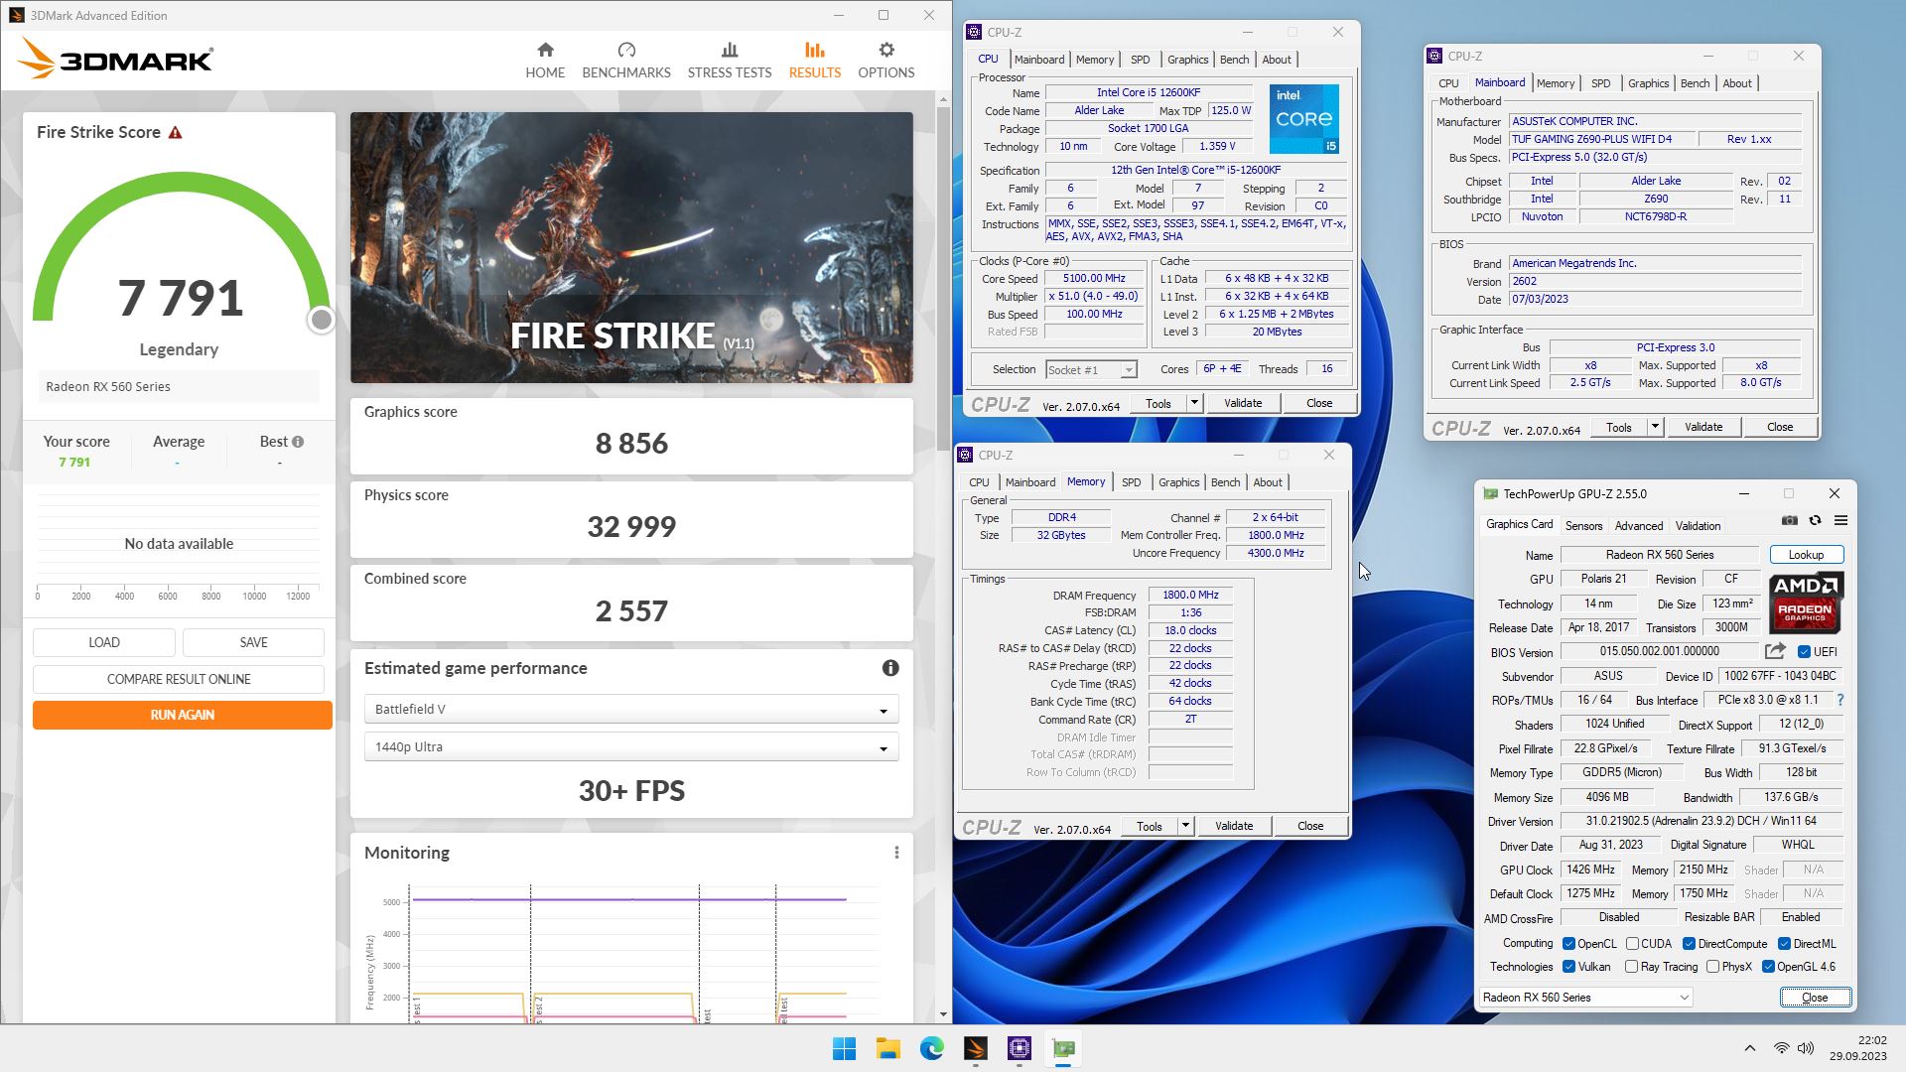Click Bus Interface question mark in GPU-Z
Screen dimensions: 1906x1072
pos(1839,700)
